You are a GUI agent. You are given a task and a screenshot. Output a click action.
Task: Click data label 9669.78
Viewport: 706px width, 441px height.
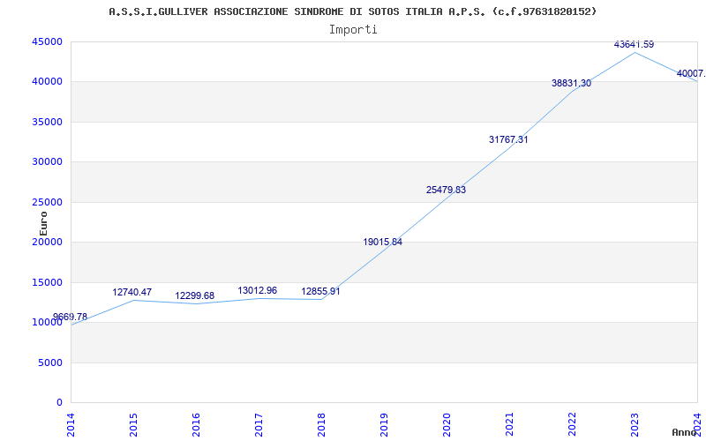click(x=71, y=317)
